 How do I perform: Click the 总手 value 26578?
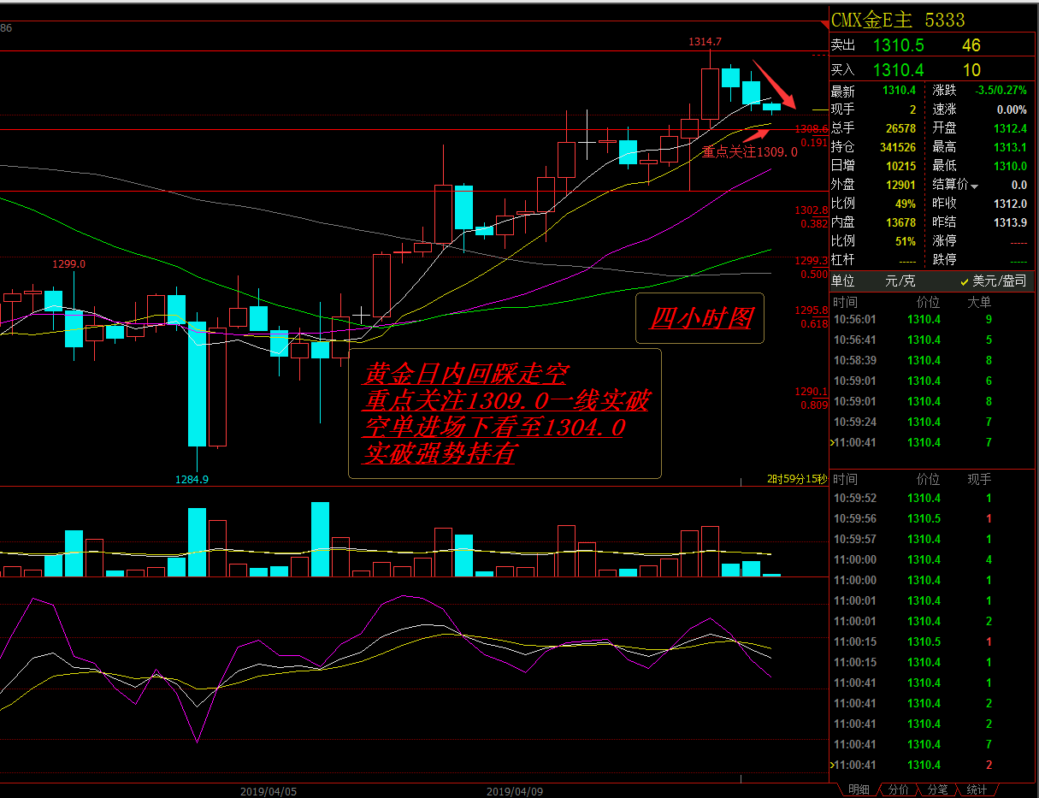[900, 128]
